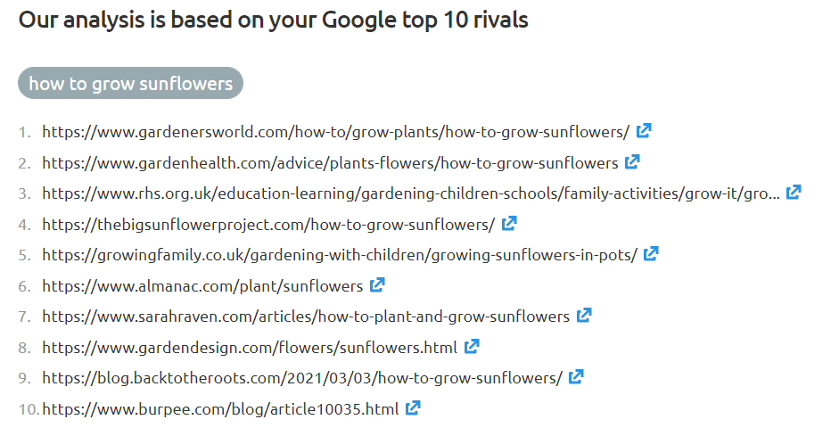Select the 'how to grow sunflowers' keyword tag

(x=130, y=83)
